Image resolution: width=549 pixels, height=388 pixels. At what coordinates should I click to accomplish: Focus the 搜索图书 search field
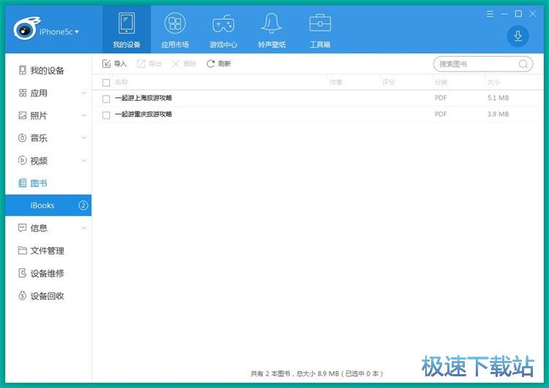click(x=483, y=64)
